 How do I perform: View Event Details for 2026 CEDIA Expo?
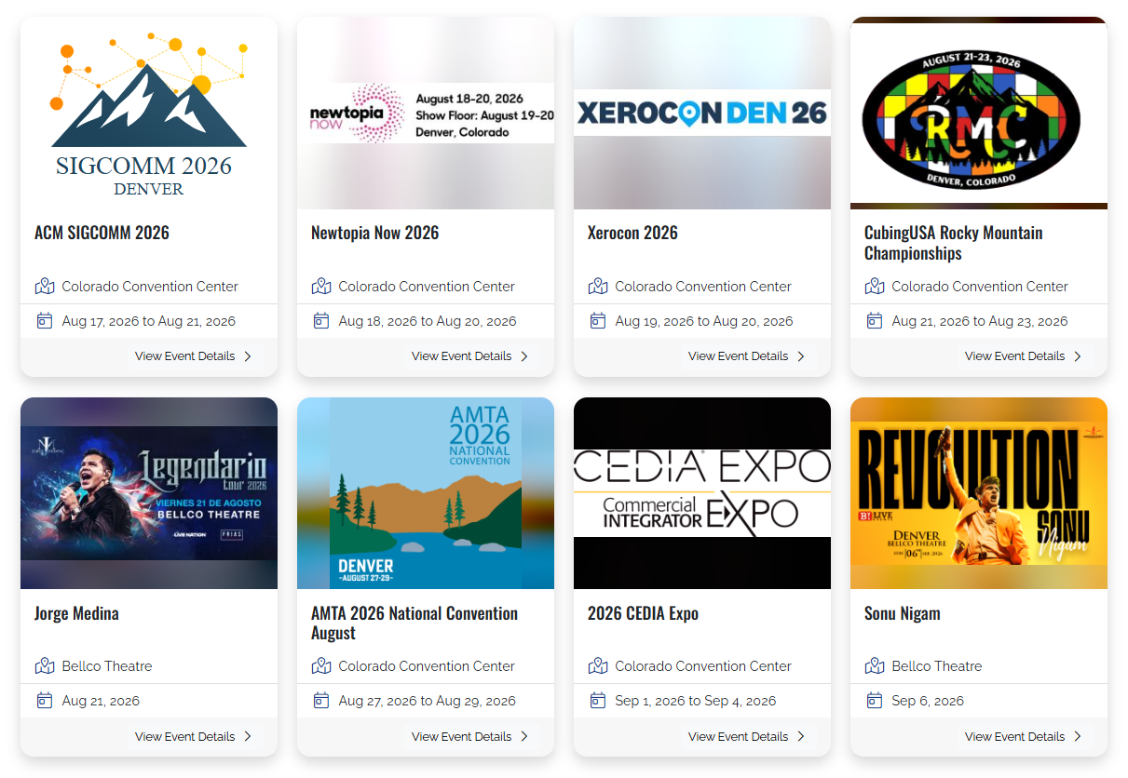tap(747, 736)
